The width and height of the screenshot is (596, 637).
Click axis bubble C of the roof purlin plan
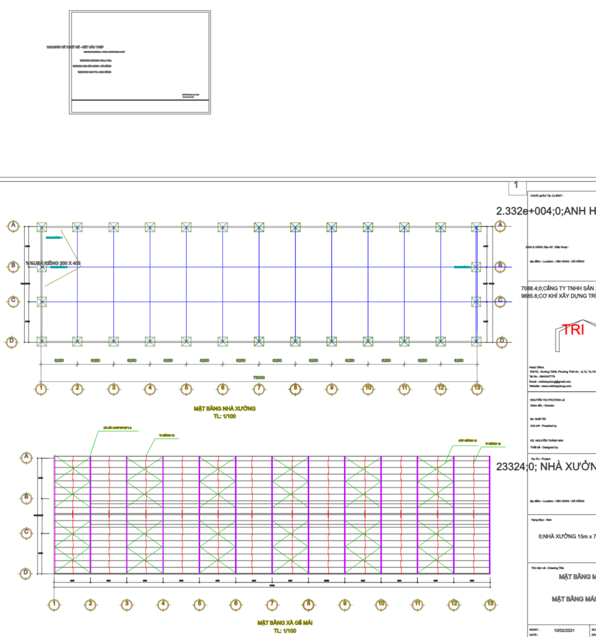point(26,533)
